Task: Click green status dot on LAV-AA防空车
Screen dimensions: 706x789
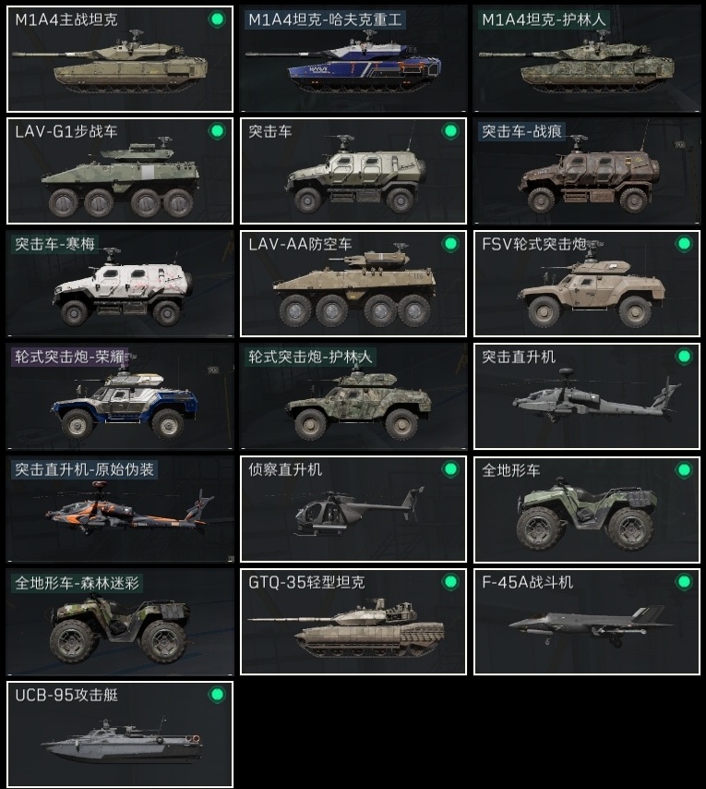Action: (450, 244)
